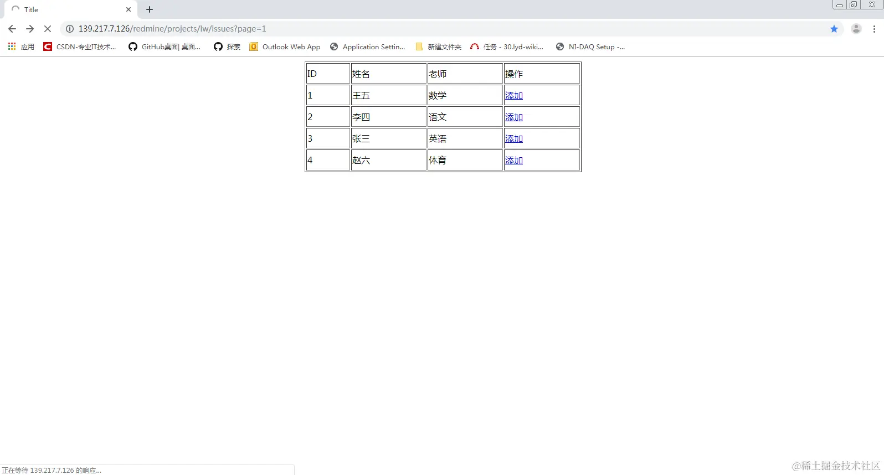The width and height of the screenshot is (884, 475).
Task: Select the Title browser tab
Action: pos(70,9)
